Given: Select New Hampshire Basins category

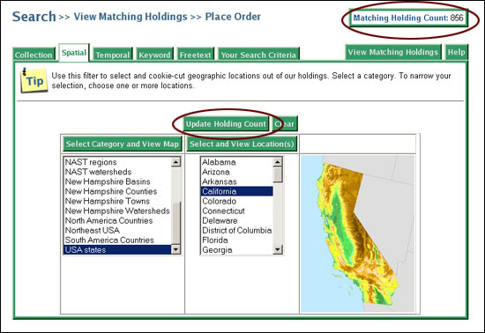Looking at the screenshot, I should (117, 181).
